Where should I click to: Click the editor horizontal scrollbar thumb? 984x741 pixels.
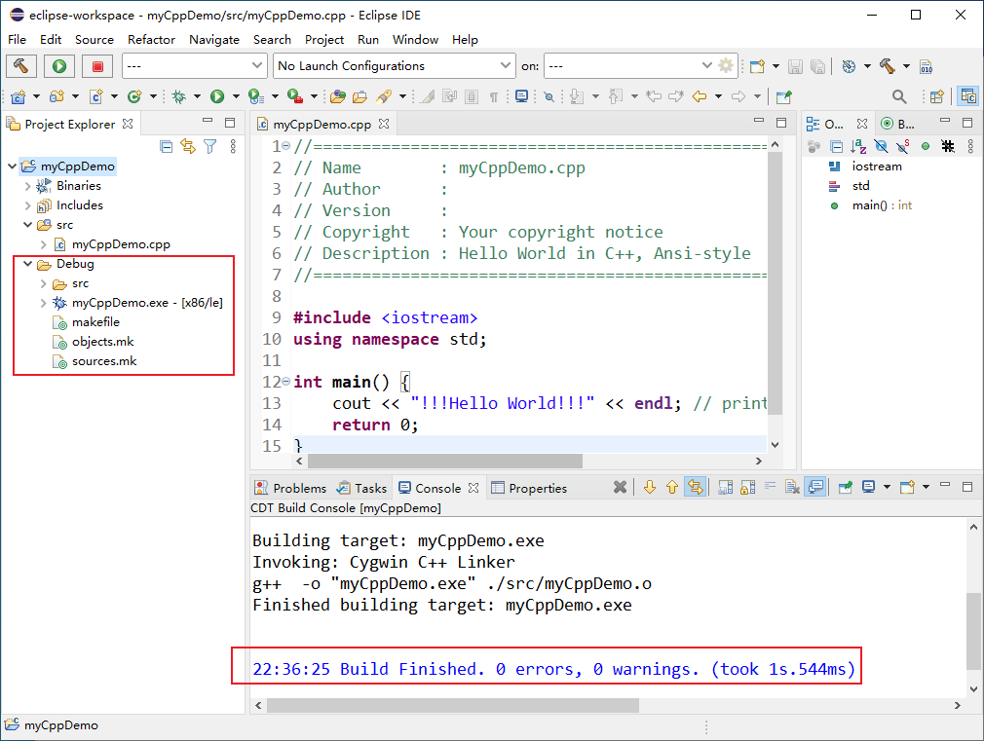pyautogui.click(x=445, y=462)
